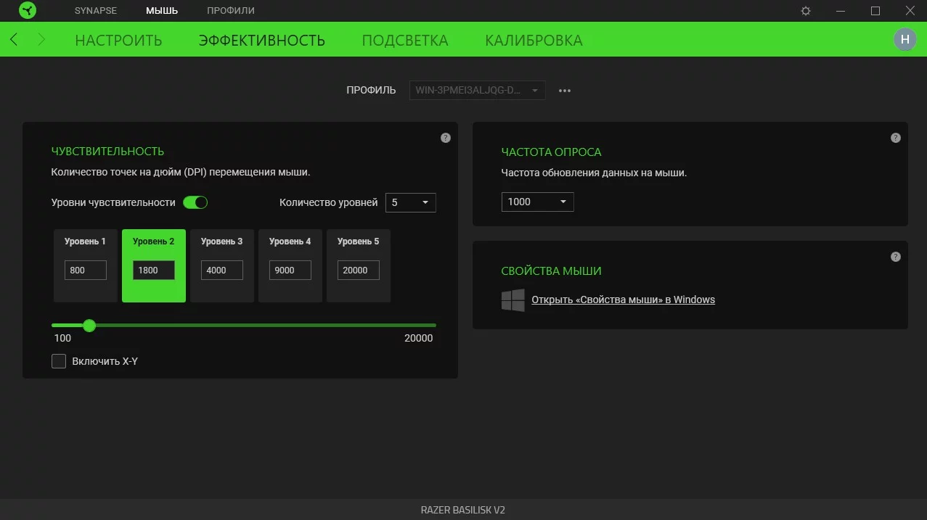Switch to the Подсветка tab
927x520 pixels.
(x=405, y=41)
